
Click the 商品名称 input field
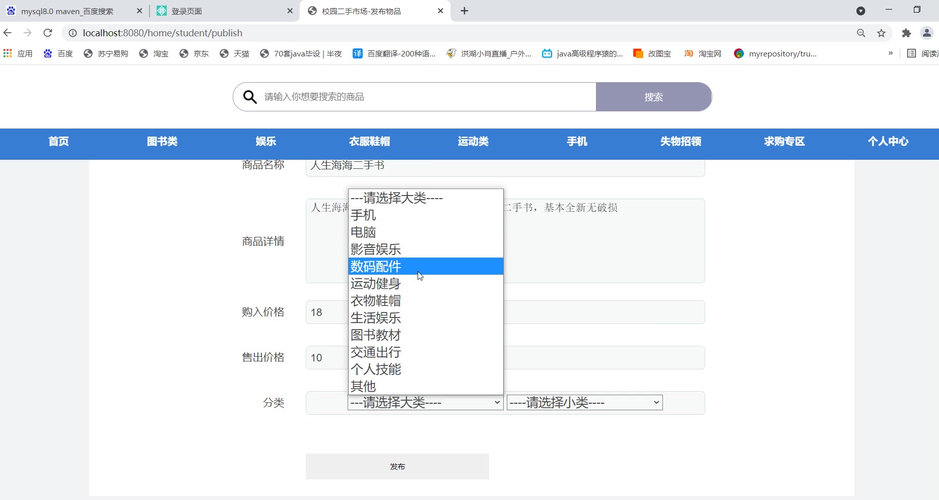tap(505, 168)
